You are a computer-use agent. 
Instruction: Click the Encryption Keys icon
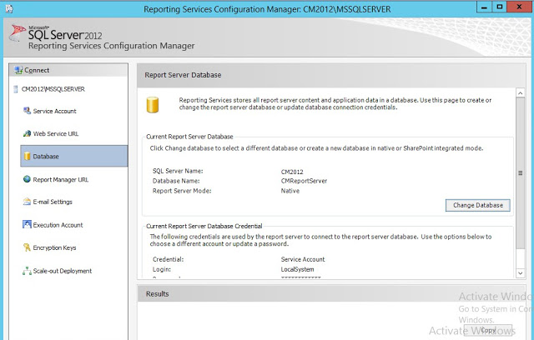(x=27, y=247)
